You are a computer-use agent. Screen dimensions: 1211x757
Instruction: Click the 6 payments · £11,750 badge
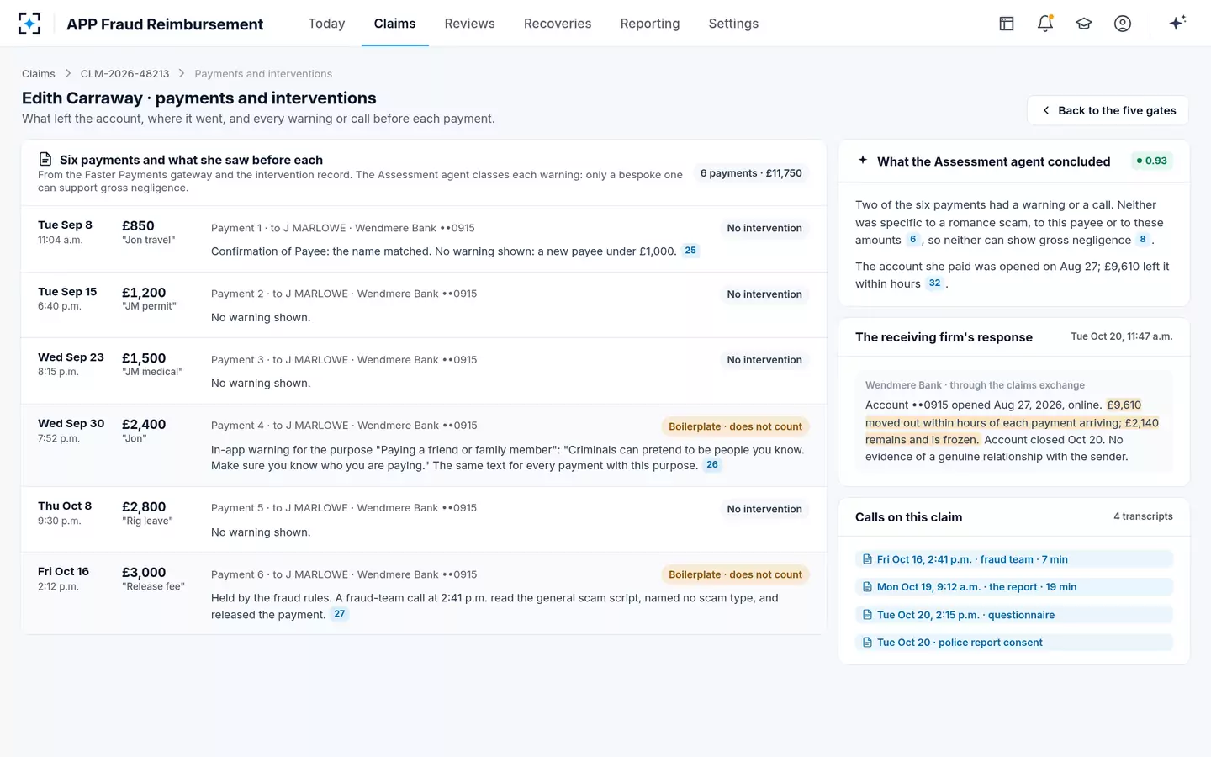pyautogui.click(x=751, y=173)
